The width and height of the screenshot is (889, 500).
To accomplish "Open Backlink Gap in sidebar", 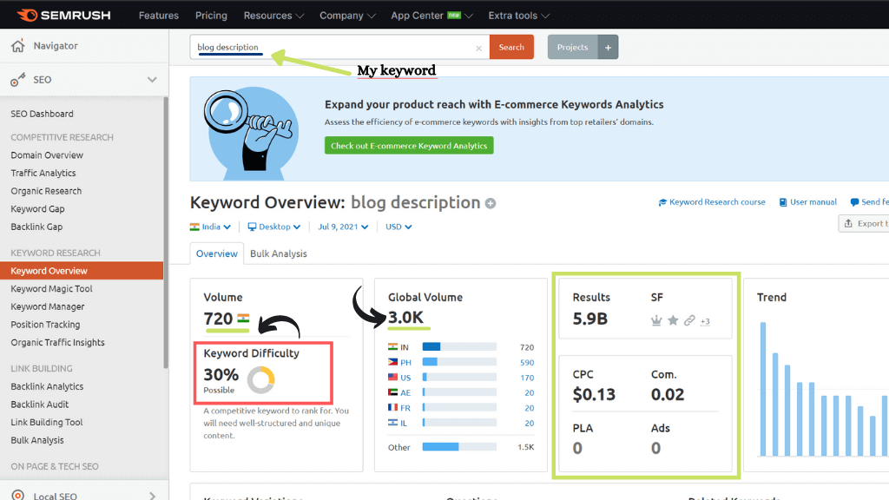I will coord(36,227).
